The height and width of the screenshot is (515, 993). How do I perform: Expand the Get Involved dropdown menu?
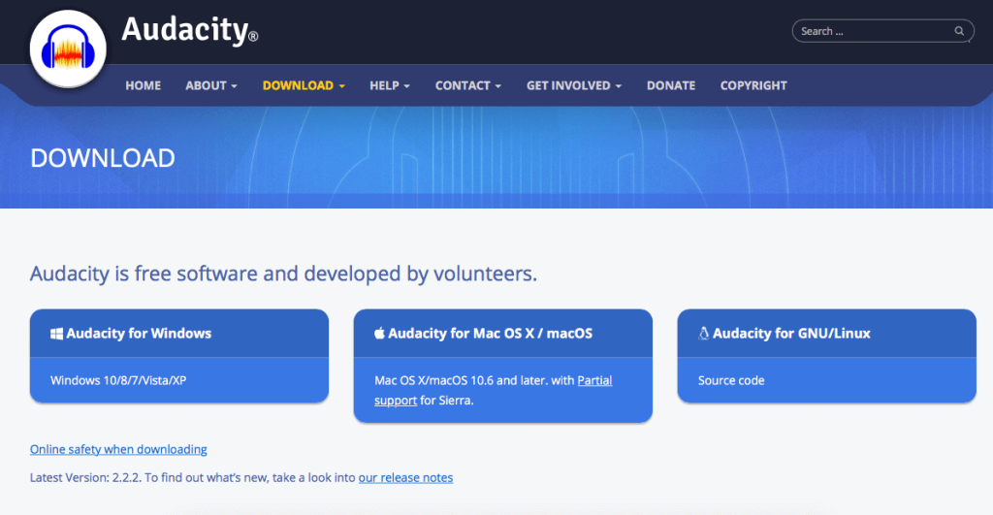click(x=574, y=85)
